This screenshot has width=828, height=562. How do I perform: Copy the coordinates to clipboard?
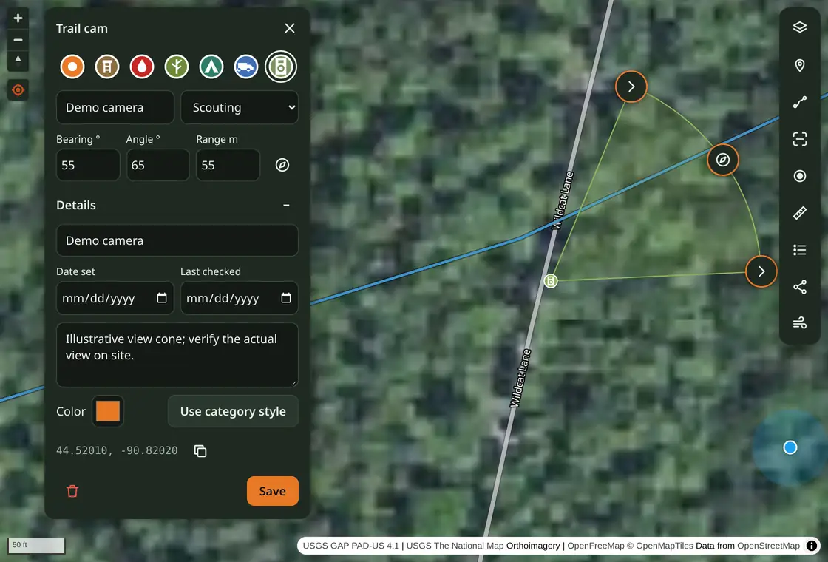tap(200, 450)
